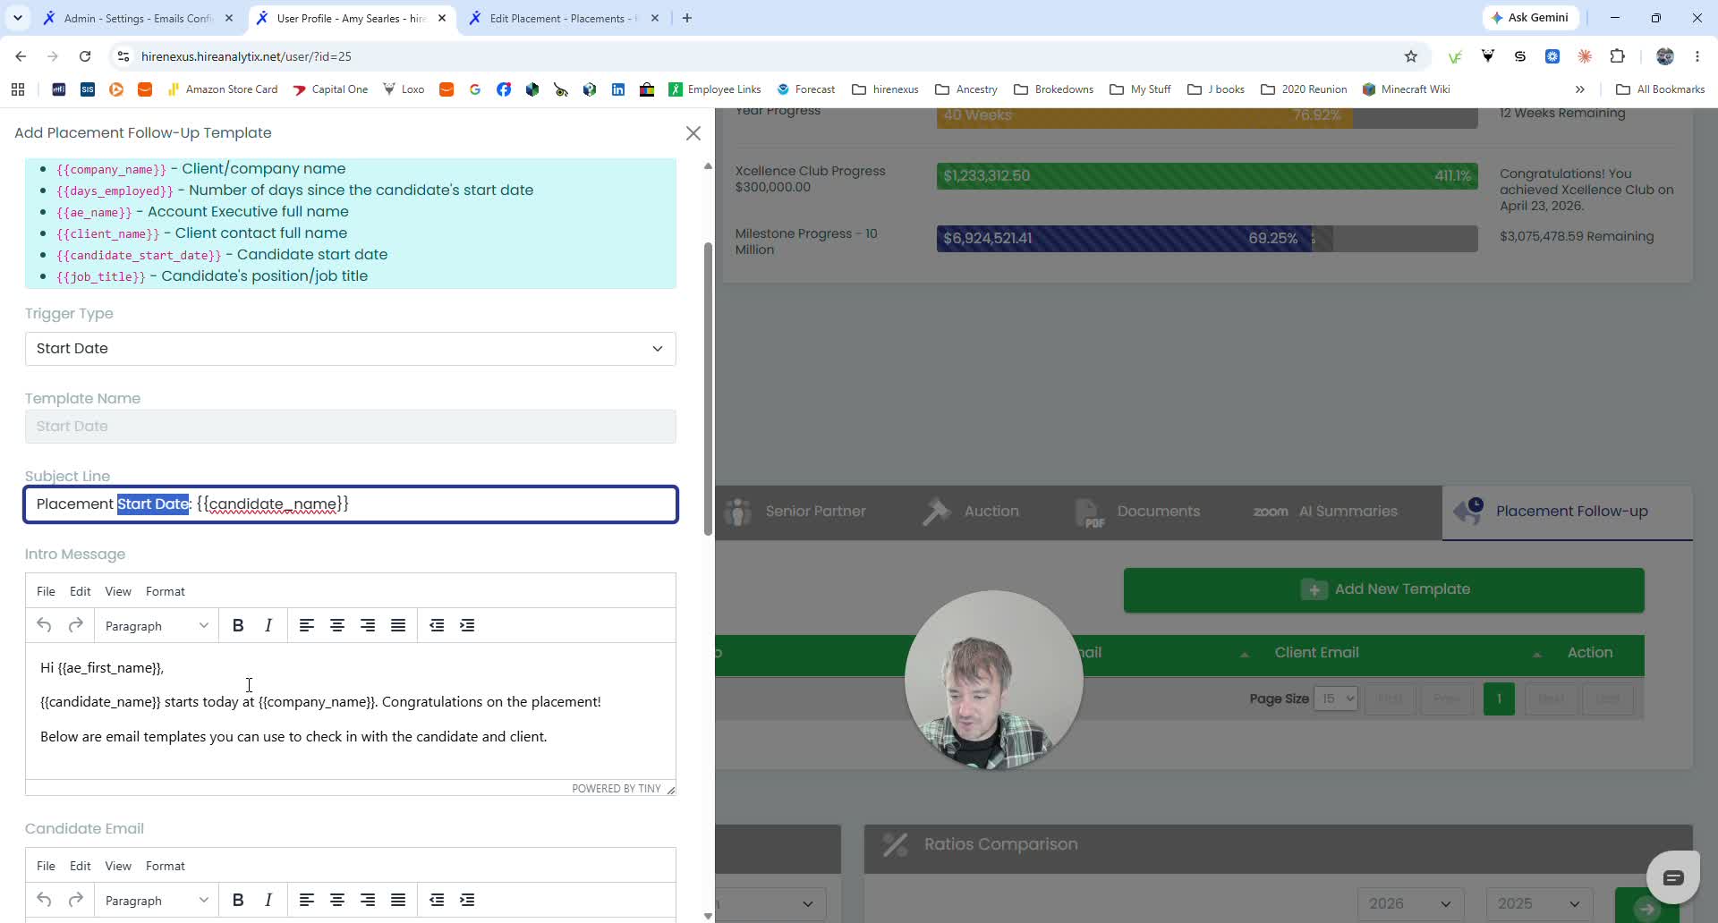Open Format menu in Intro Message editor

click(166, 591)
